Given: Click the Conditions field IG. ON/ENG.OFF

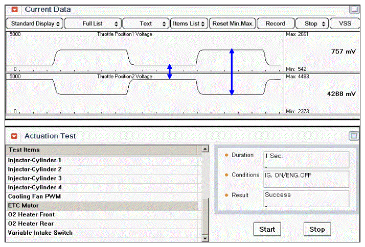Looking at the screenshot, I should pos(306,179).
